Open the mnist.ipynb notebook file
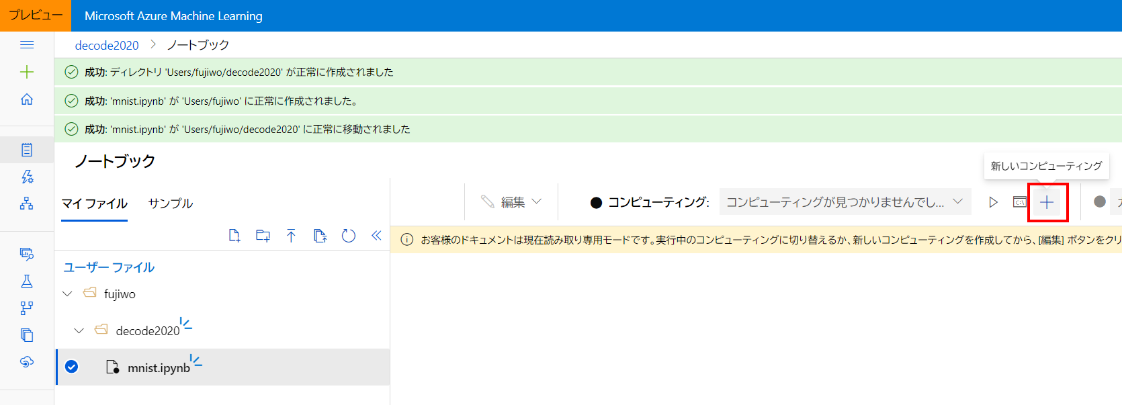The image size is (1122, 405). pyautogui.click(x=159, y=367)
